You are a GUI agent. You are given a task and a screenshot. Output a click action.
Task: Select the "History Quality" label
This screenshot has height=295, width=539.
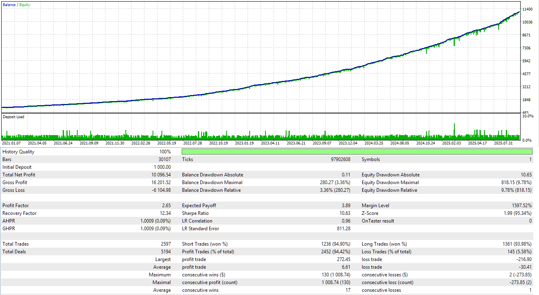point(19,152)
